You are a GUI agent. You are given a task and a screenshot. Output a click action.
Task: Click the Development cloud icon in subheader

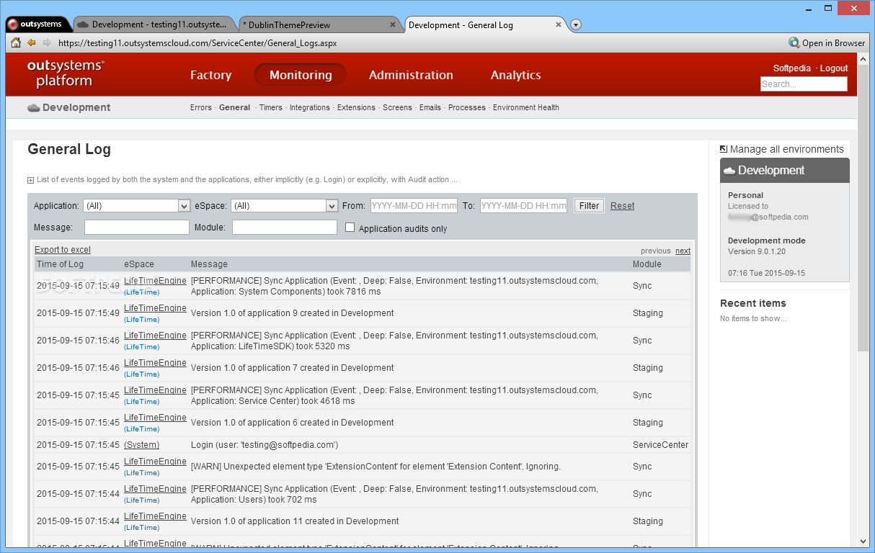pos(33,108)
